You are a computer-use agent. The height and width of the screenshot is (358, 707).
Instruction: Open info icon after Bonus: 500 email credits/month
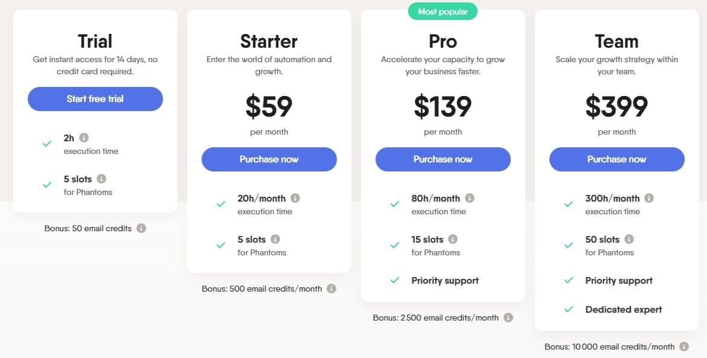(x=331, y=289)
